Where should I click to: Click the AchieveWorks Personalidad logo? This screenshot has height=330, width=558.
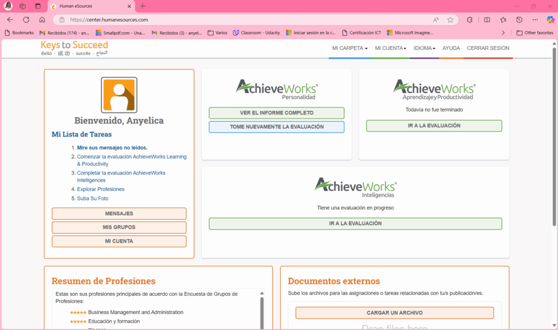tap(276, 89)
